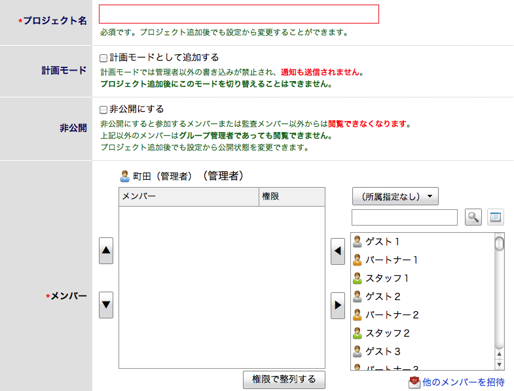This screenshot has width=514, height=391.
Task: Click the gray ゲスト3 user icon
Action: tap(358, 352)
